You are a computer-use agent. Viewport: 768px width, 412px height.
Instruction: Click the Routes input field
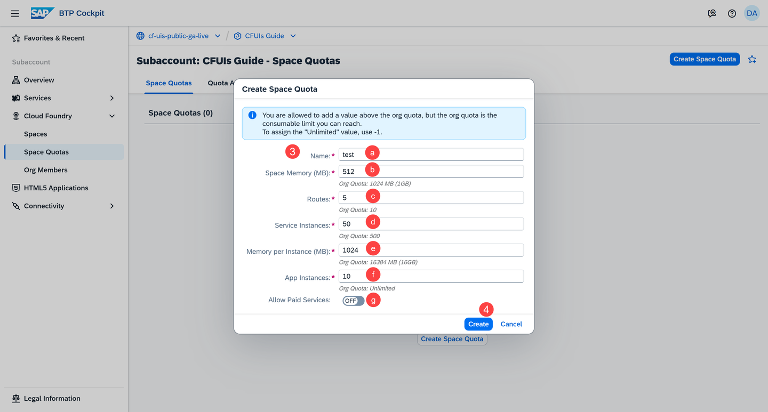pyautogui.click(x=431, y=198)
